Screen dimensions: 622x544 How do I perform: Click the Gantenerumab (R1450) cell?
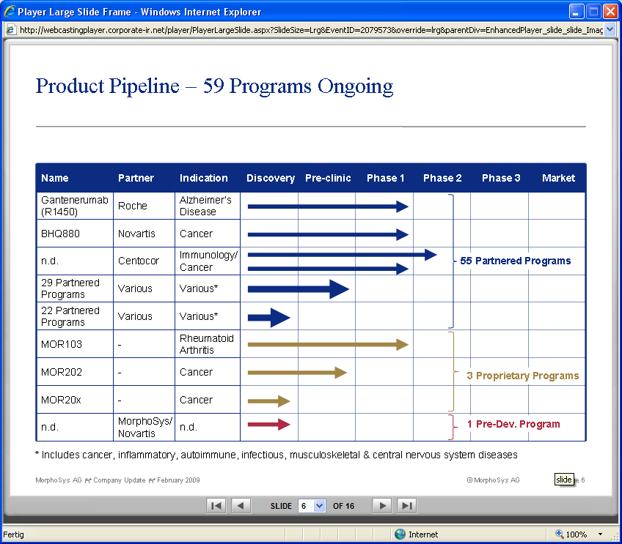73,206
